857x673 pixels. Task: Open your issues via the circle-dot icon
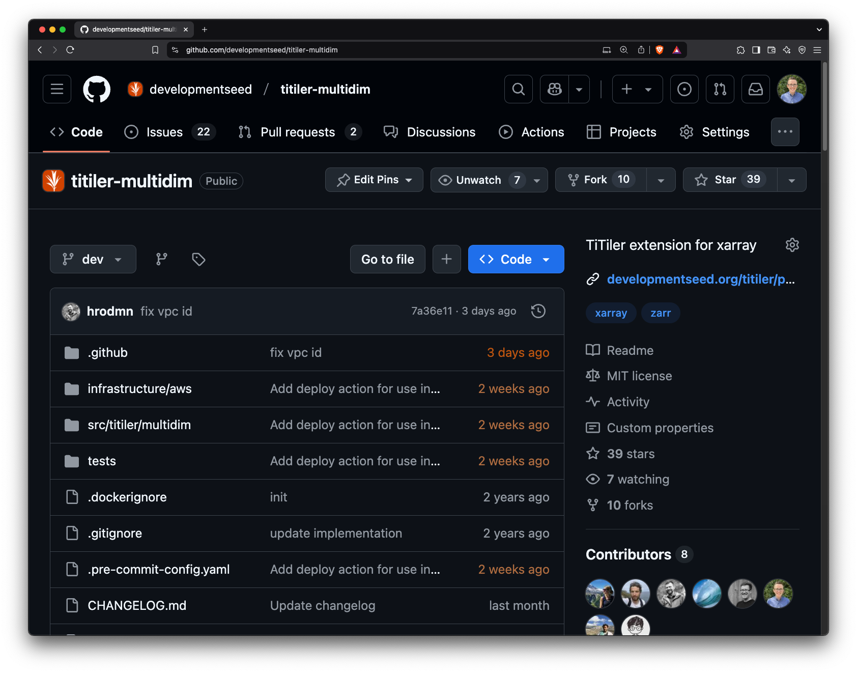pos(684,89)
